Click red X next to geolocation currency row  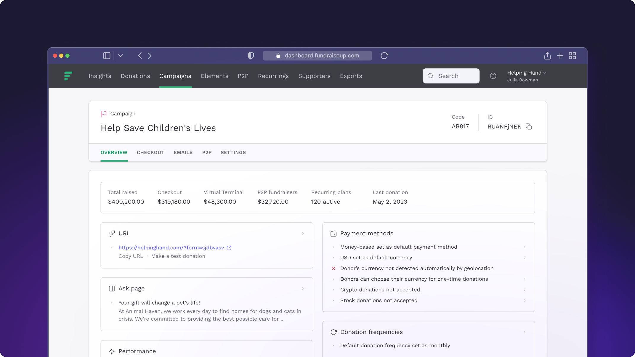coord(333,268)
